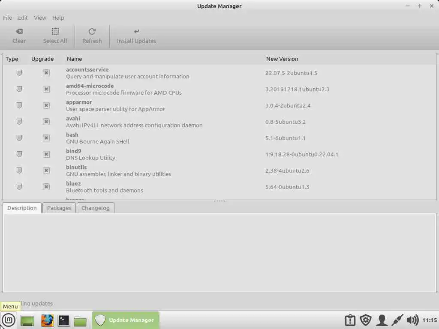Viewport: 439px width, 329px height.
Task: Click the user account tray icon
Action: coord(382,320)
